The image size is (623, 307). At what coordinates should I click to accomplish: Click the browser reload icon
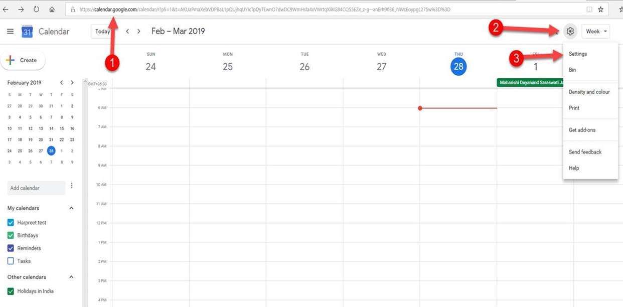[36, 9]
